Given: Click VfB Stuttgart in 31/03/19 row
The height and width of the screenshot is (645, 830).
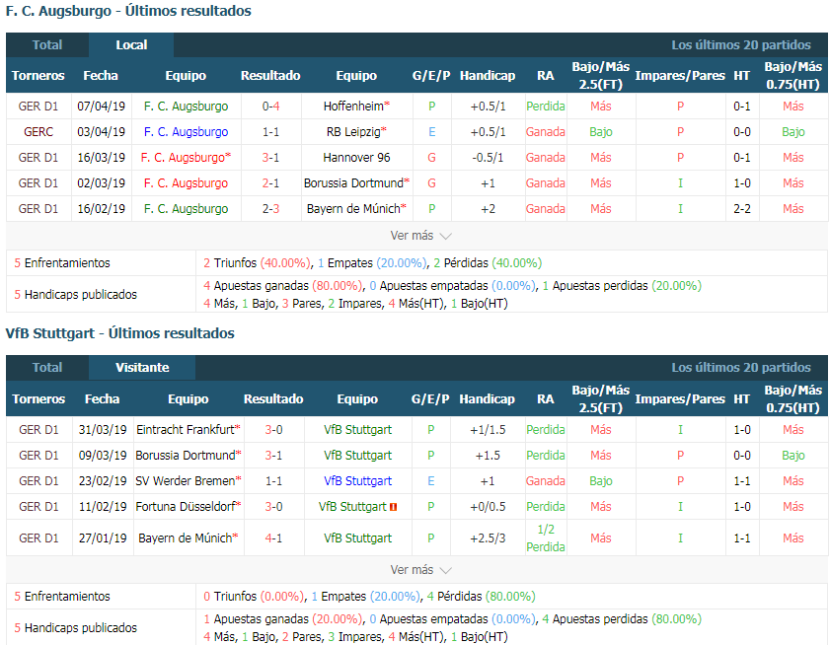Looking at the screenshot, I should click(x=358, y=430).
